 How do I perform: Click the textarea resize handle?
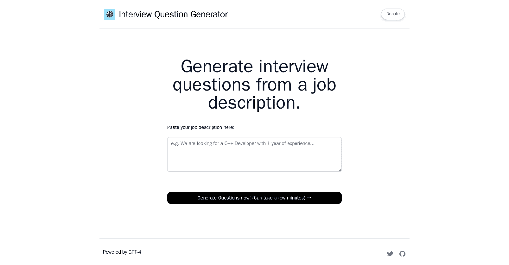pos(340,170)
